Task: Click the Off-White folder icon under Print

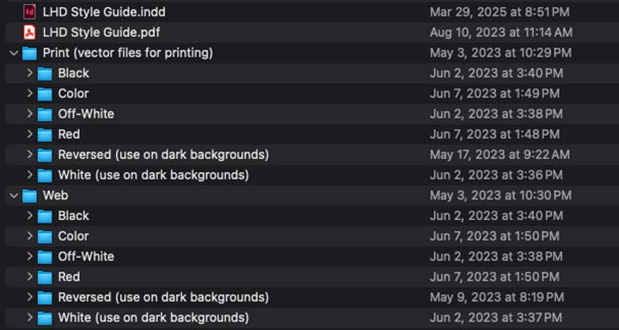Action: point(45,114)
